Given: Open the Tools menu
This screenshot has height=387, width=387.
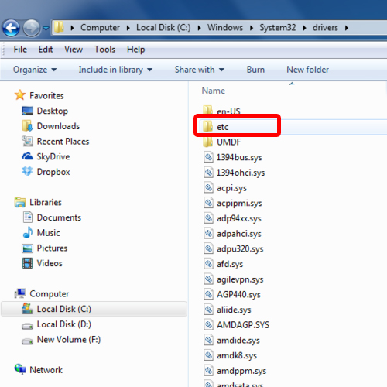Looking at the screenshot, I should pos(104,50).
